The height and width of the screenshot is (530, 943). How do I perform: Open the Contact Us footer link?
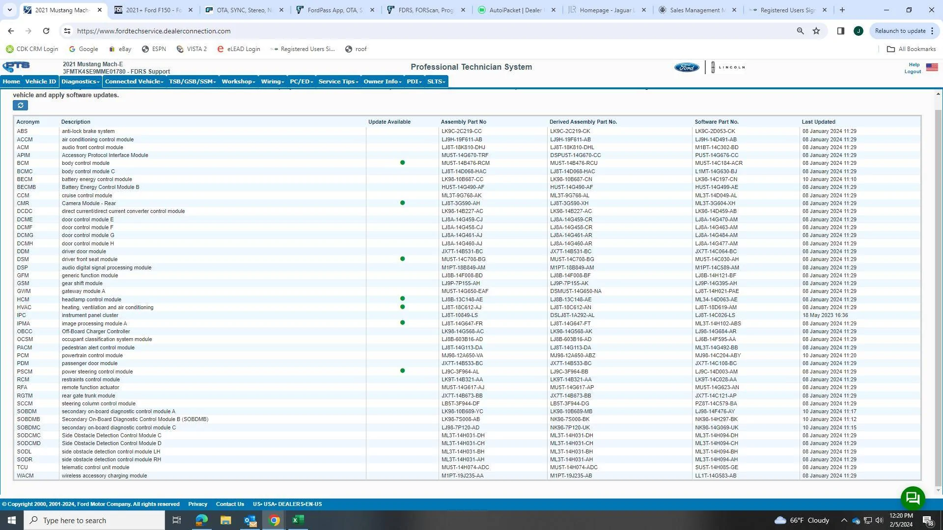pyautogui.click(x=230, y=504)
